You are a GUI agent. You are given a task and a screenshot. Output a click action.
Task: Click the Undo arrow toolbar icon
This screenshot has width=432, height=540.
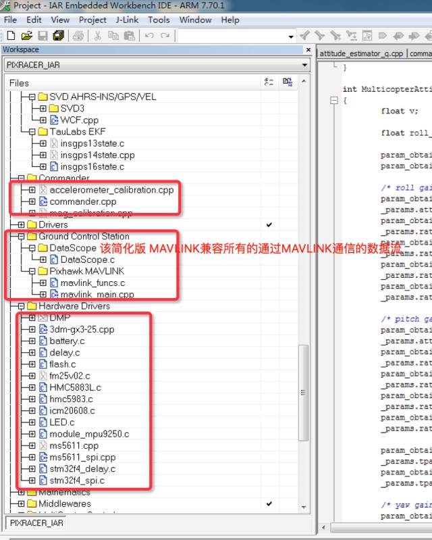coord(149,36)
